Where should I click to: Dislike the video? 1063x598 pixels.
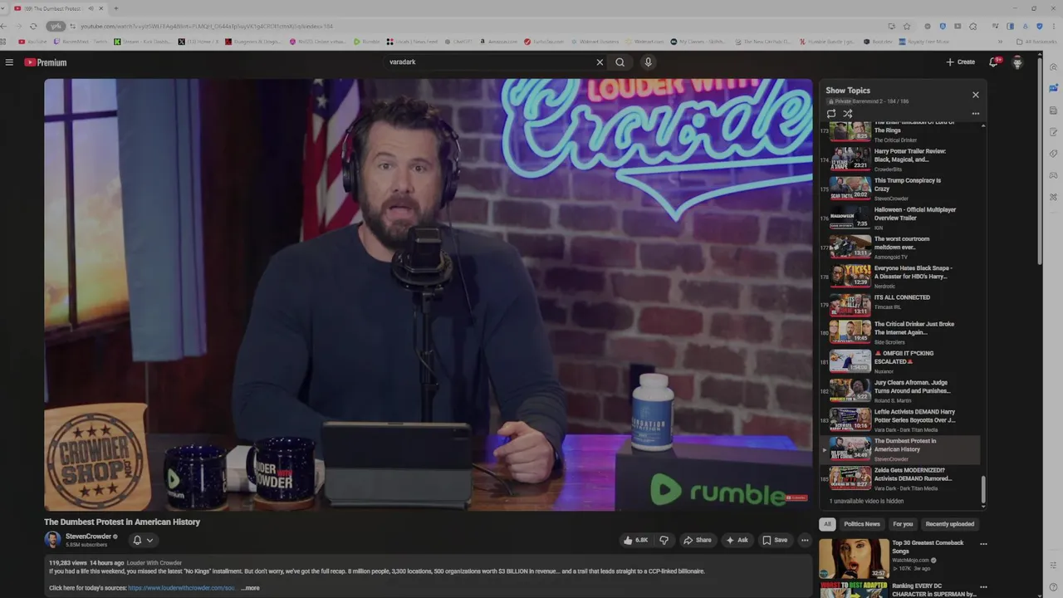(664, 540)
